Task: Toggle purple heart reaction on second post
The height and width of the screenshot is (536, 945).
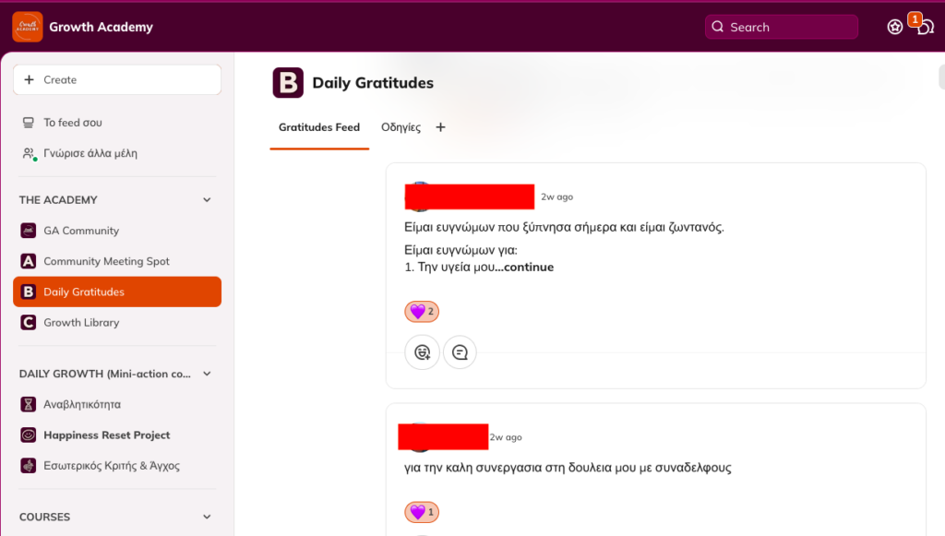Action: pyautogui.click(x=422, y=511)
